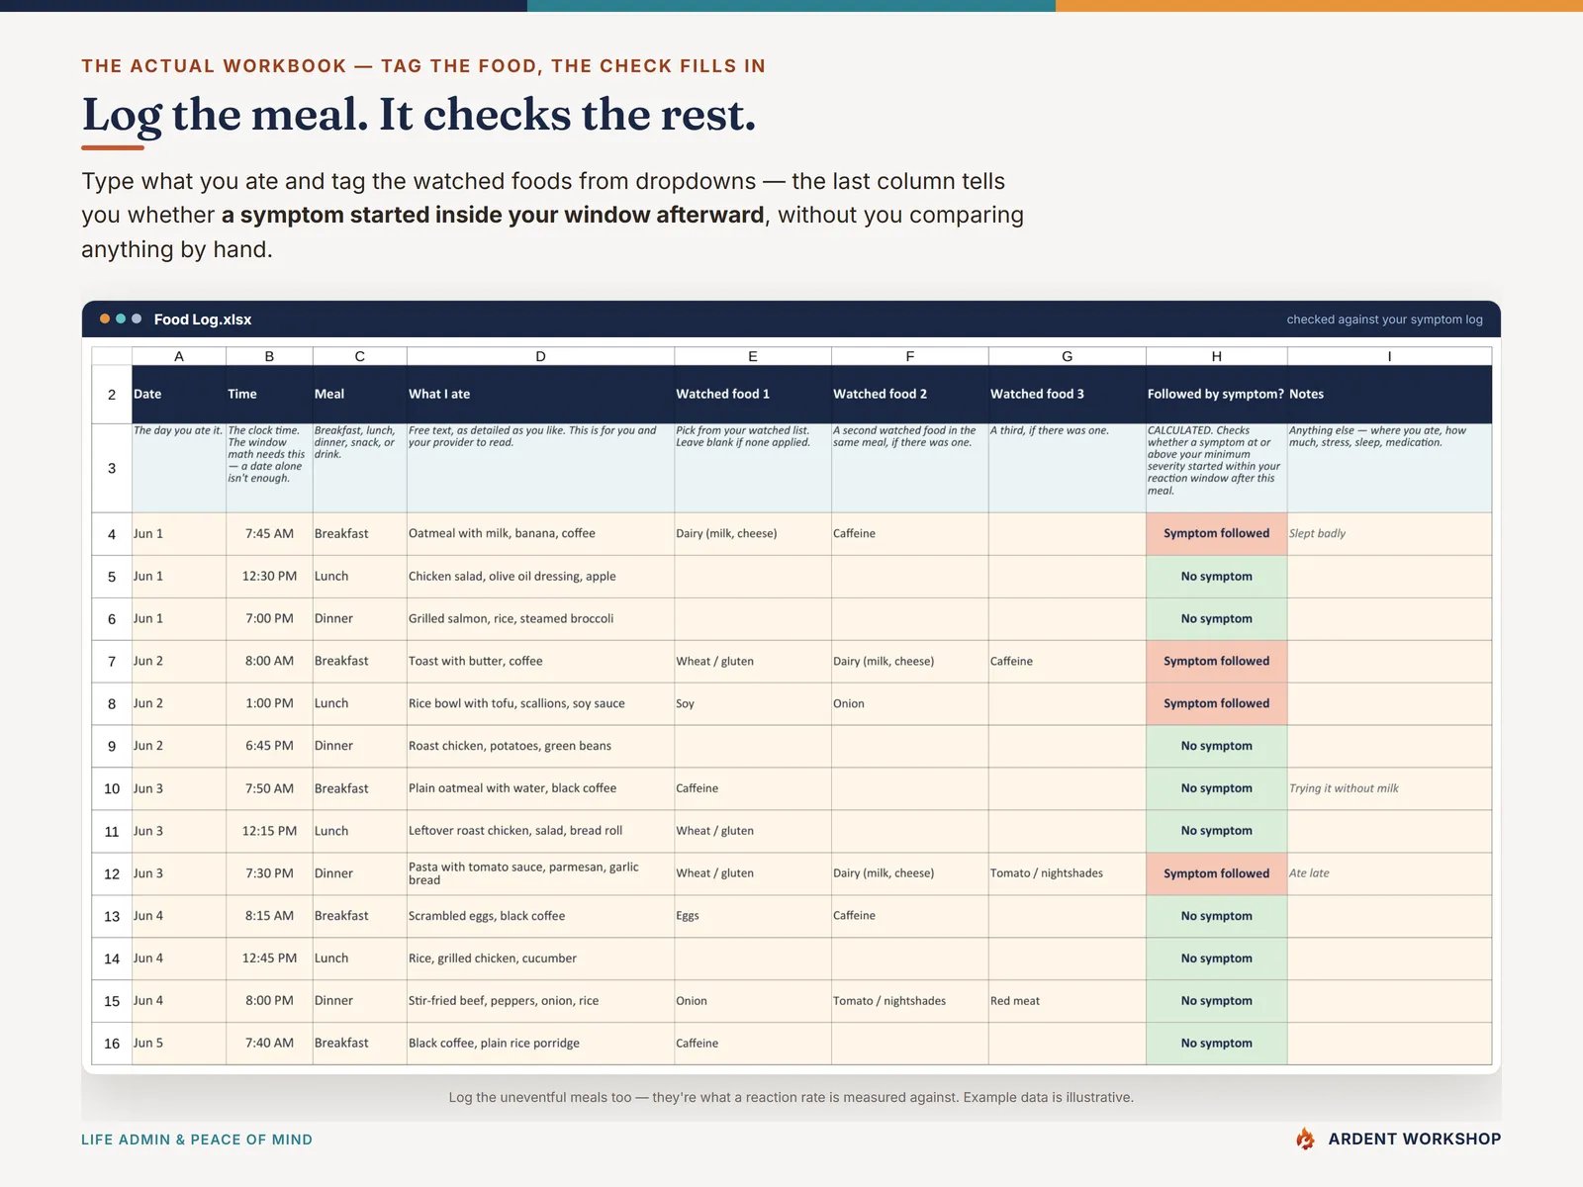Click 'Symptom followed' cell for Rice bowl lunch

click(x=1216, y=704)
